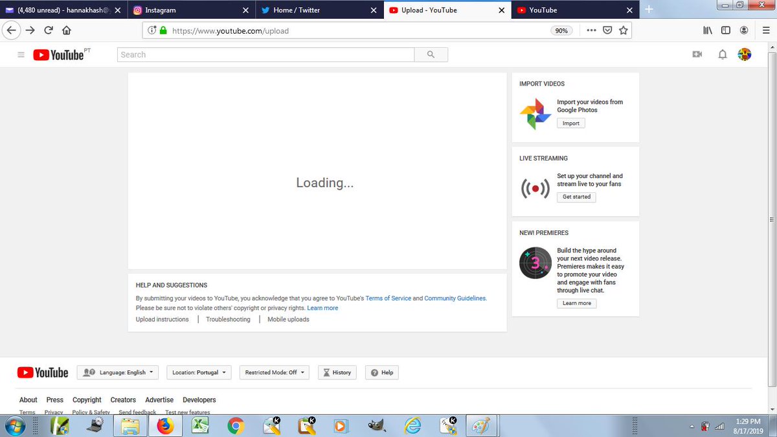Open Chrome from the taskbar
Viewport: 777px width, 437px height.
[235, 425]
